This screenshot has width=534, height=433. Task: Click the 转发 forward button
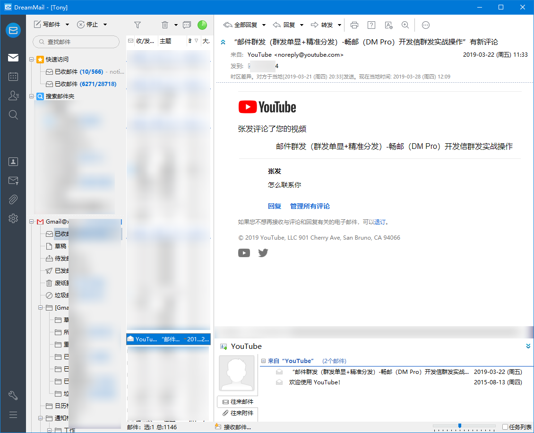[322, 25]
